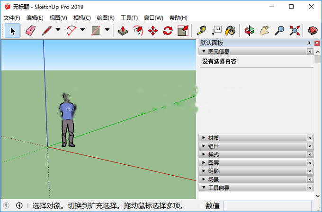Open the Line tool dropdown arrow

tap(58, 30)
